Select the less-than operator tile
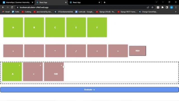Screen dimensions: 179x101 click(97, 51)
